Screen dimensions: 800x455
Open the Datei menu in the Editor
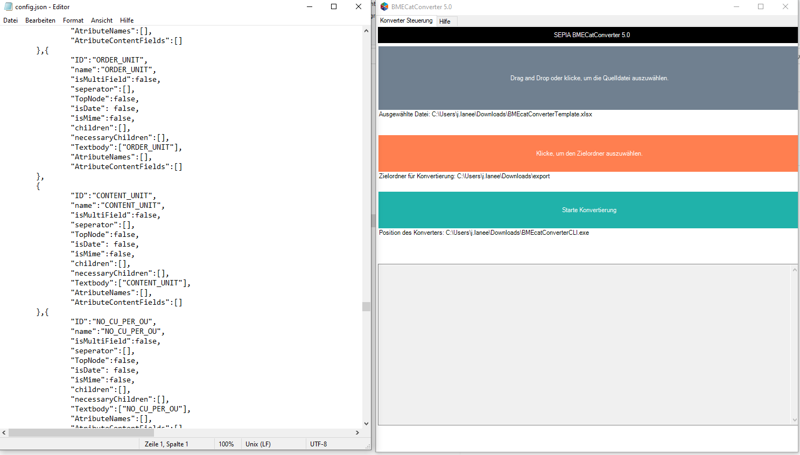click(x=10, y=20)
